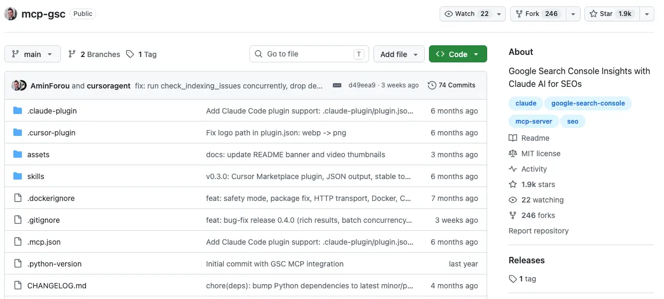Open the .dockerignore file name

pos(51,198)
